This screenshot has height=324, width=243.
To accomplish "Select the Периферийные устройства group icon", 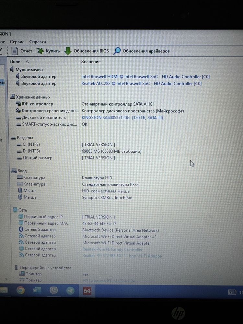I will pyautogui.click(x=16, y=268).
